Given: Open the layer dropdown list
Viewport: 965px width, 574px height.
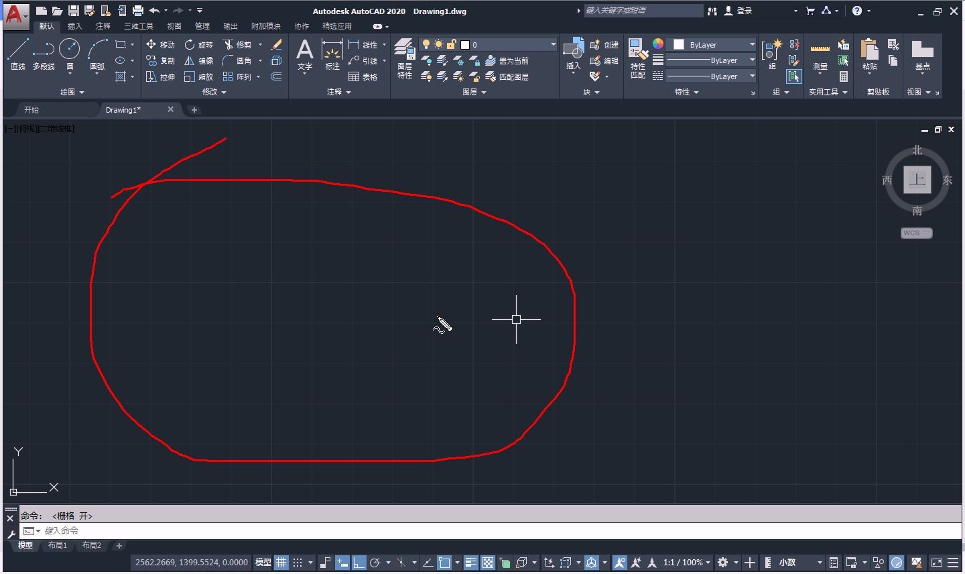Looking at the screenshot, I should [553, 44].
